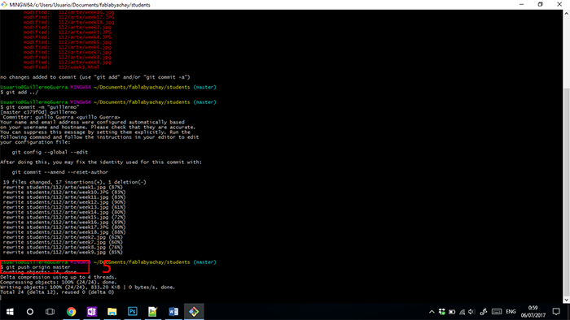Image resolution: width=570 pixels, height=320 pixels.
Task: Click 'Delta compression using up to 4 threads' line
Action: 59,277
